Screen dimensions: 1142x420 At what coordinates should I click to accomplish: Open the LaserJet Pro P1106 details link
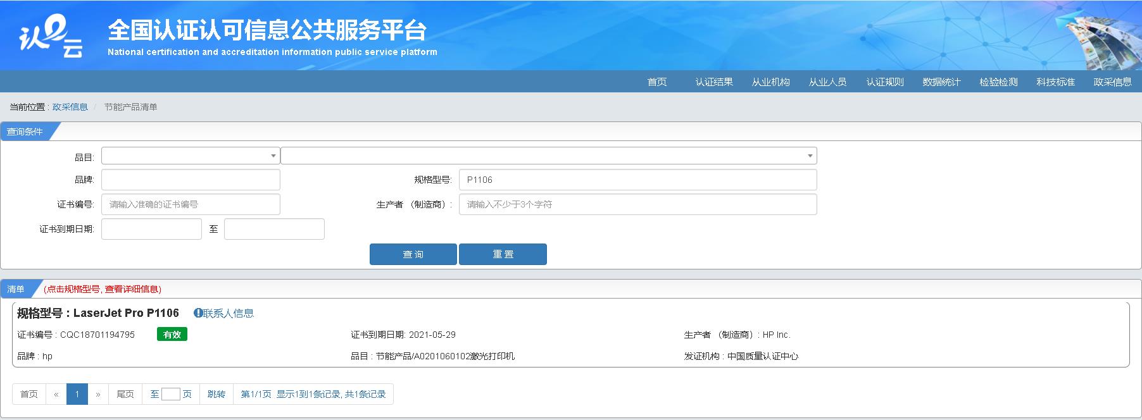coord(98,313)
